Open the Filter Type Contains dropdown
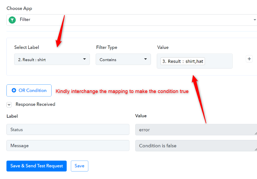257x179 pixels. (123, 59)
